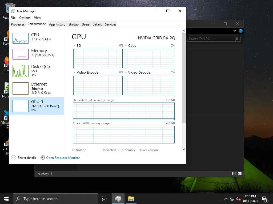Select the Memory performance graph thumbnail

[21, 54]
